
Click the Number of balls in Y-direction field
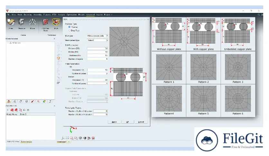tap(100, 114)
